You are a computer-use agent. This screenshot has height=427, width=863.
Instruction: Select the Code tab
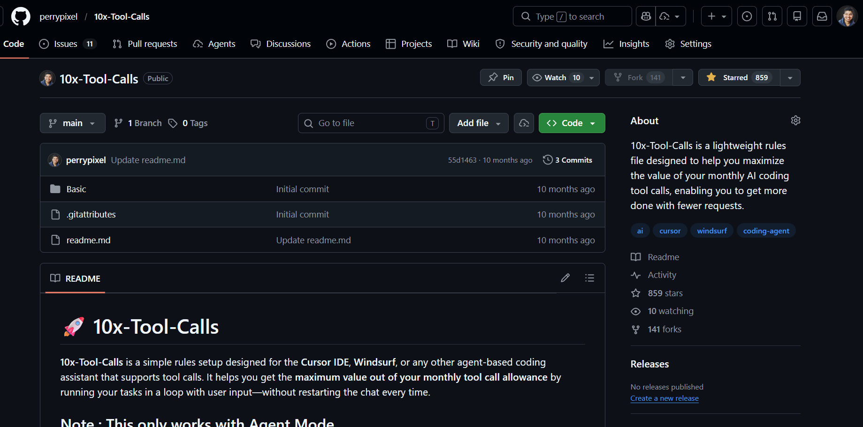(x=14, y=44)
